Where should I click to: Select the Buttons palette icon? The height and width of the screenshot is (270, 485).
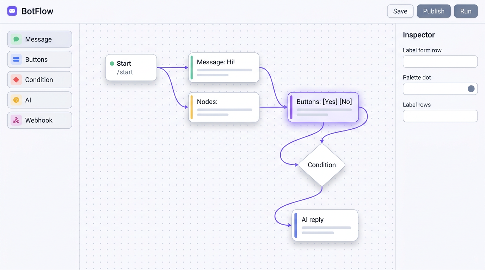16,59
